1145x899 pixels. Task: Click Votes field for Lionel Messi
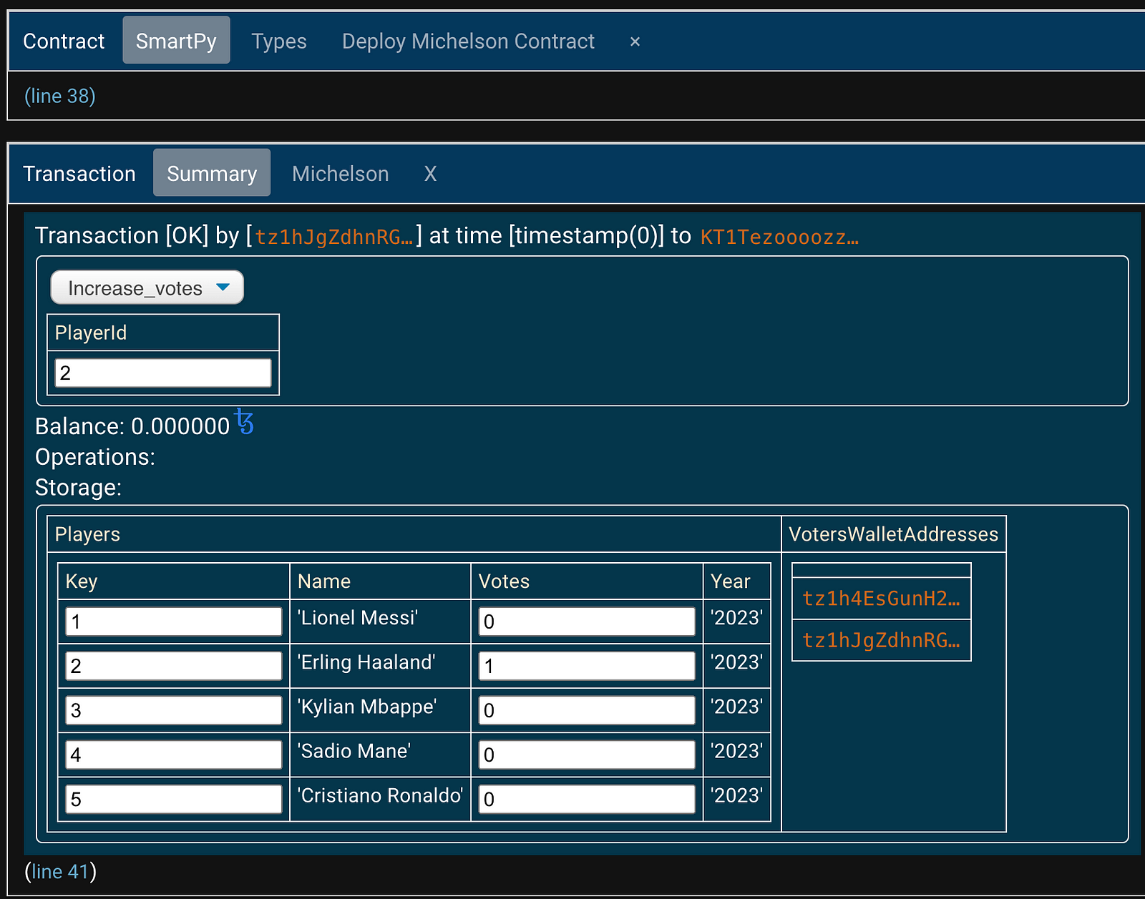[x=586, y=622]
